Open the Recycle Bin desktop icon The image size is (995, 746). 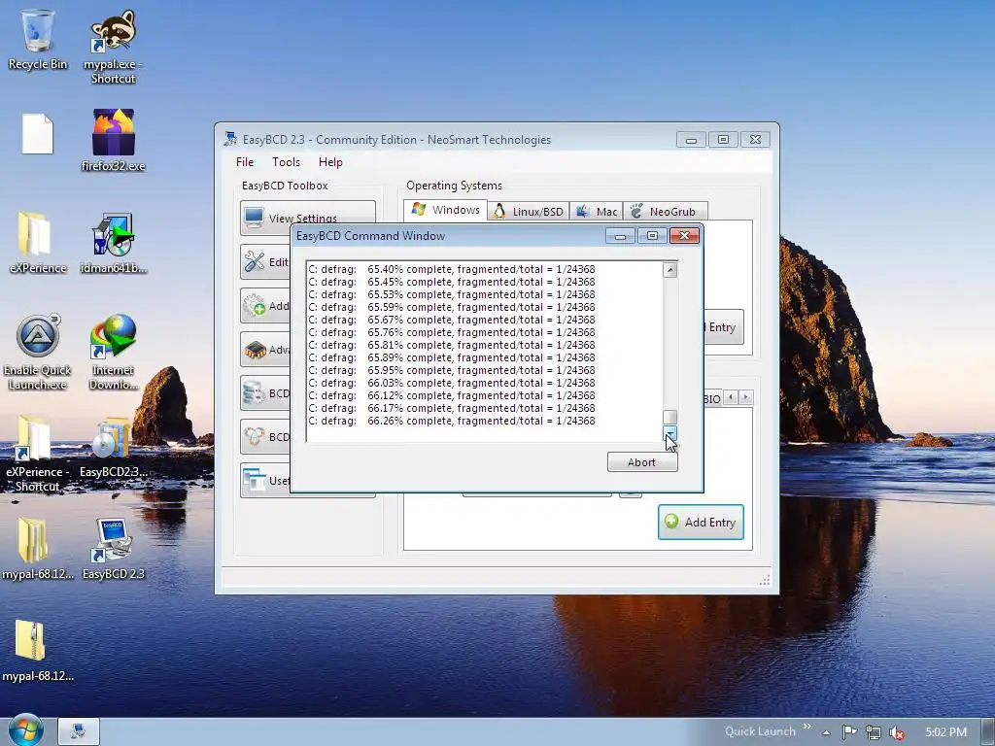point(38,38)
